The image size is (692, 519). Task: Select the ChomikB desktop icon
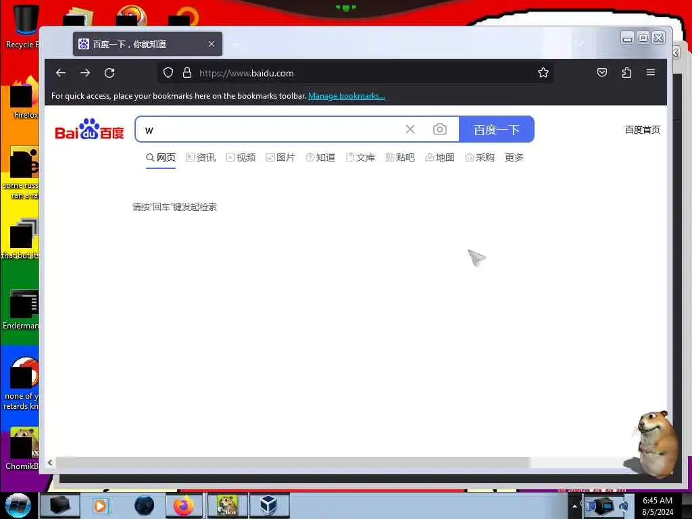pos(21,449)
